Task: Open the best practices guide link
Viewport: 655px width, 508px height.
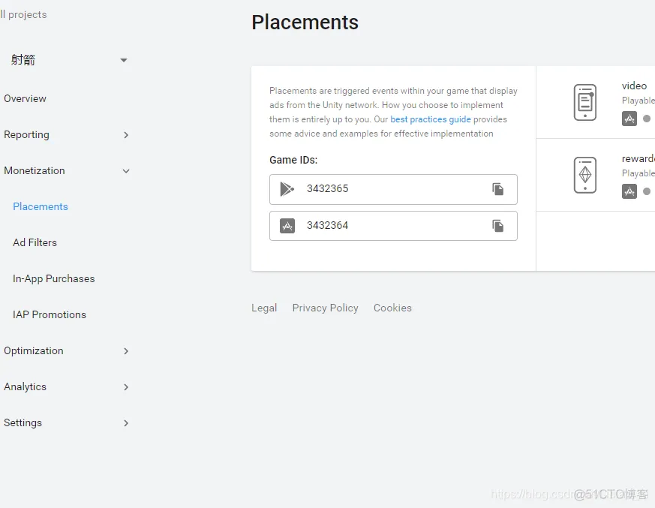Action: pos(430,119)
